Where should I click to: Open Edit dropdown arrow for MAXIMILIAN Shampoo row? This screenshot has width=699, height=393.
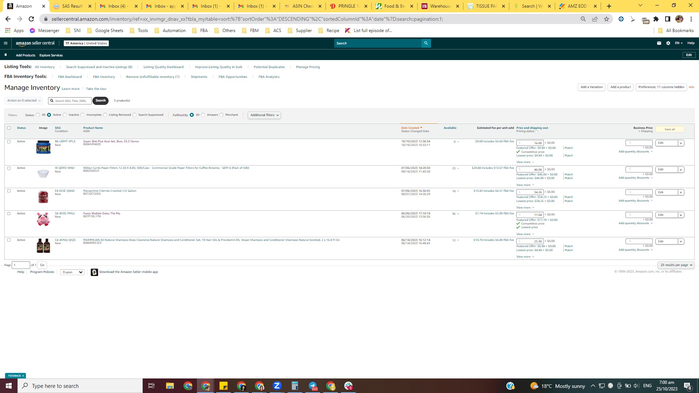click(681, 242)
